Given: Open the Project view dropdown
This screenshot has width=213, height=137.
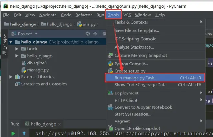Looking at the screenshot, I should click(36, 34).
